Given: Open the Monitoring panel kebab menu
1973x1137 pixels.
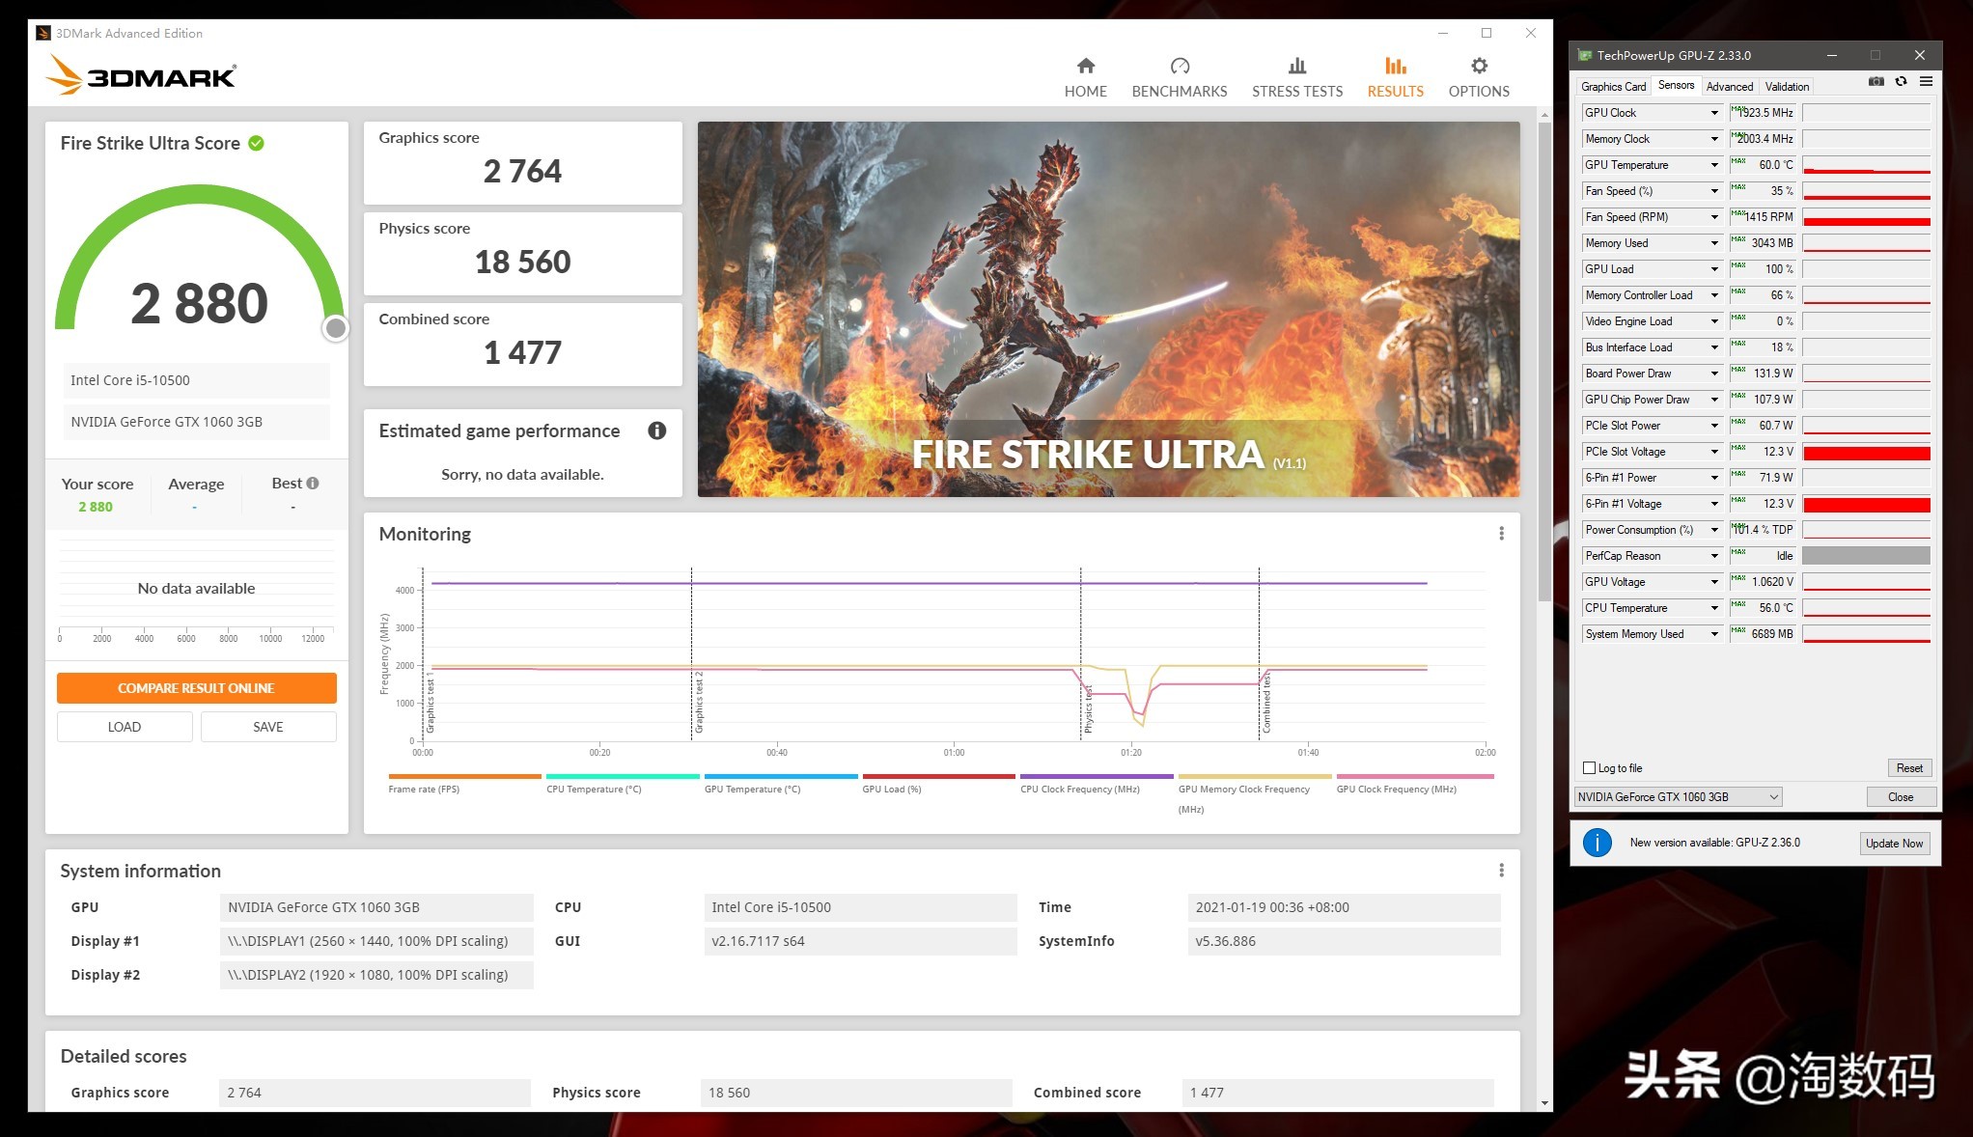Looking at the screenshot, I should [x=1502, y=533].
